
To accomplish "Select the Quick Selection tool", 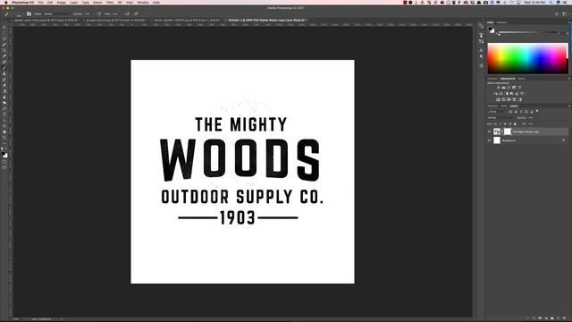I will coord(4,45).
